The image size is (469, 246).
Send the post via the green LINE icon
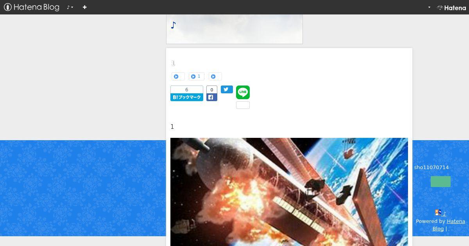tap(243, 92)
